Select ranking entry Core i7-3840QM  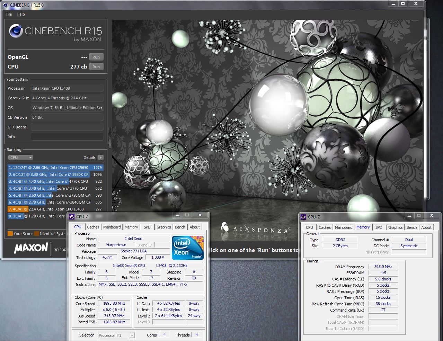[55, 202]
